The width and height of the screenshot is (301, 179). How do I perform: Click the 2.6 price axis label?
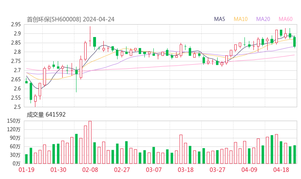coord(17,89)
